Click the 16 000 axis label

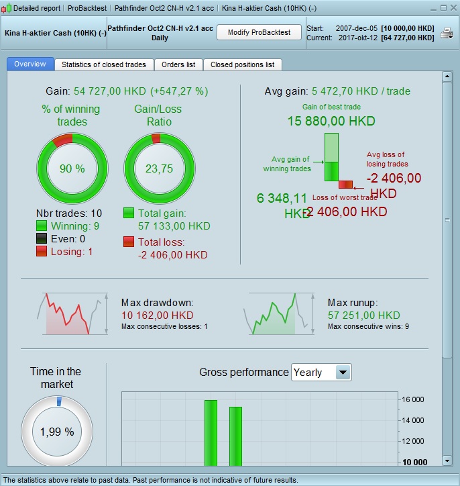[x=413, y=399]
